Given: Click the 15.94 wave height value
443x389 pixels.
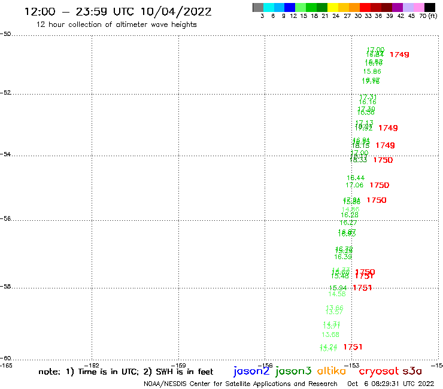Looking at the screenshot, I should pos(338,288).
